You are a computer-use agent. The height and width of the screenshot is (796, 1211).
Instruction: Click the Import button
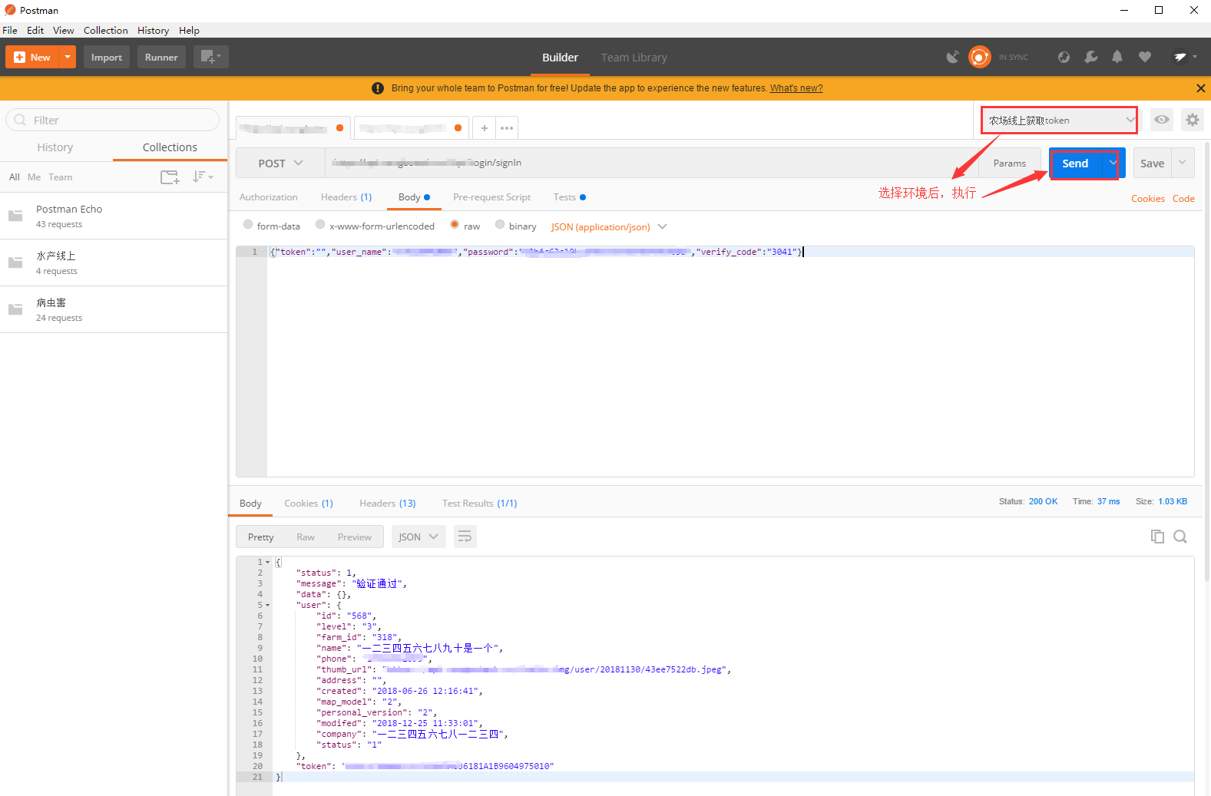(107, 57)
